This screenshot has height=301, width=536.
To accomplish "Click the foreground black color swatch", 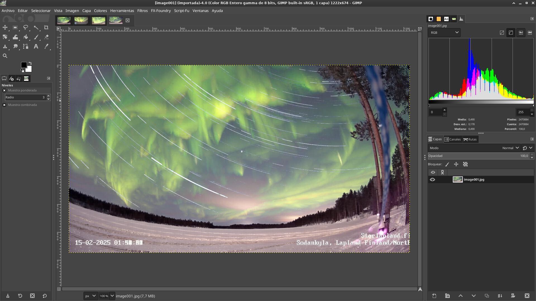I will click(24, 65).
